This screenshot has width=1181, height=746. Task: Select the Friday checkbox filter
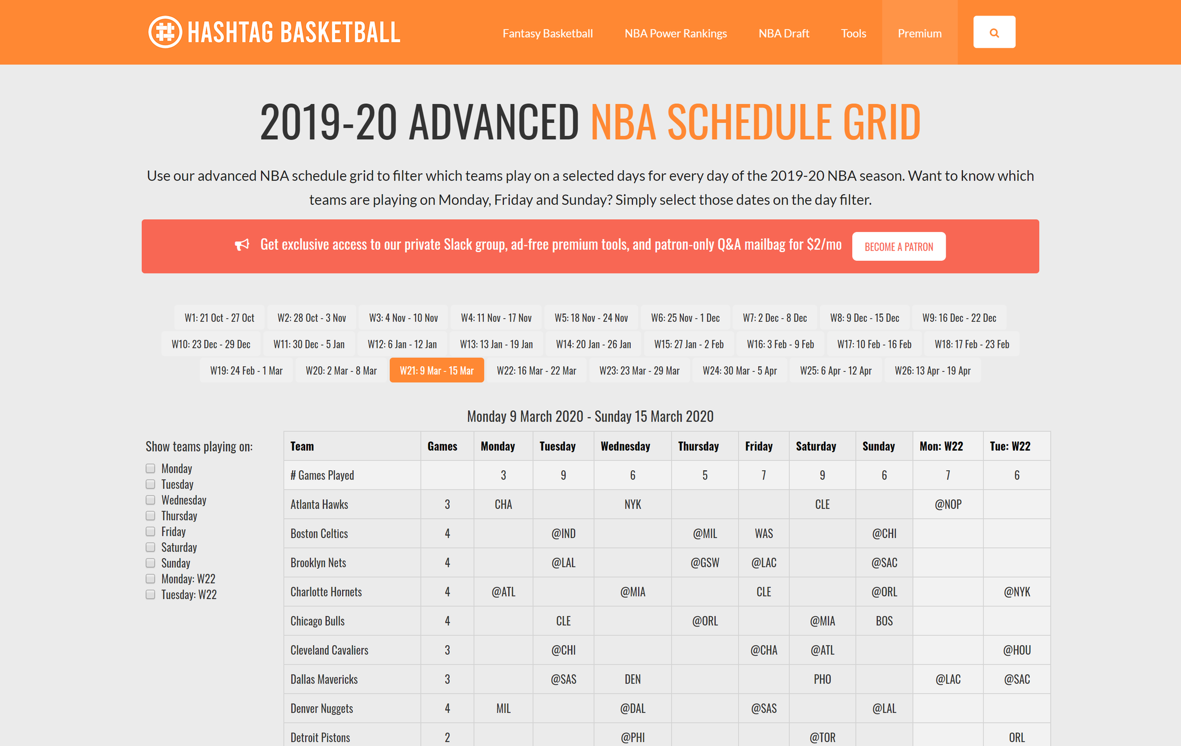point(151,531)
